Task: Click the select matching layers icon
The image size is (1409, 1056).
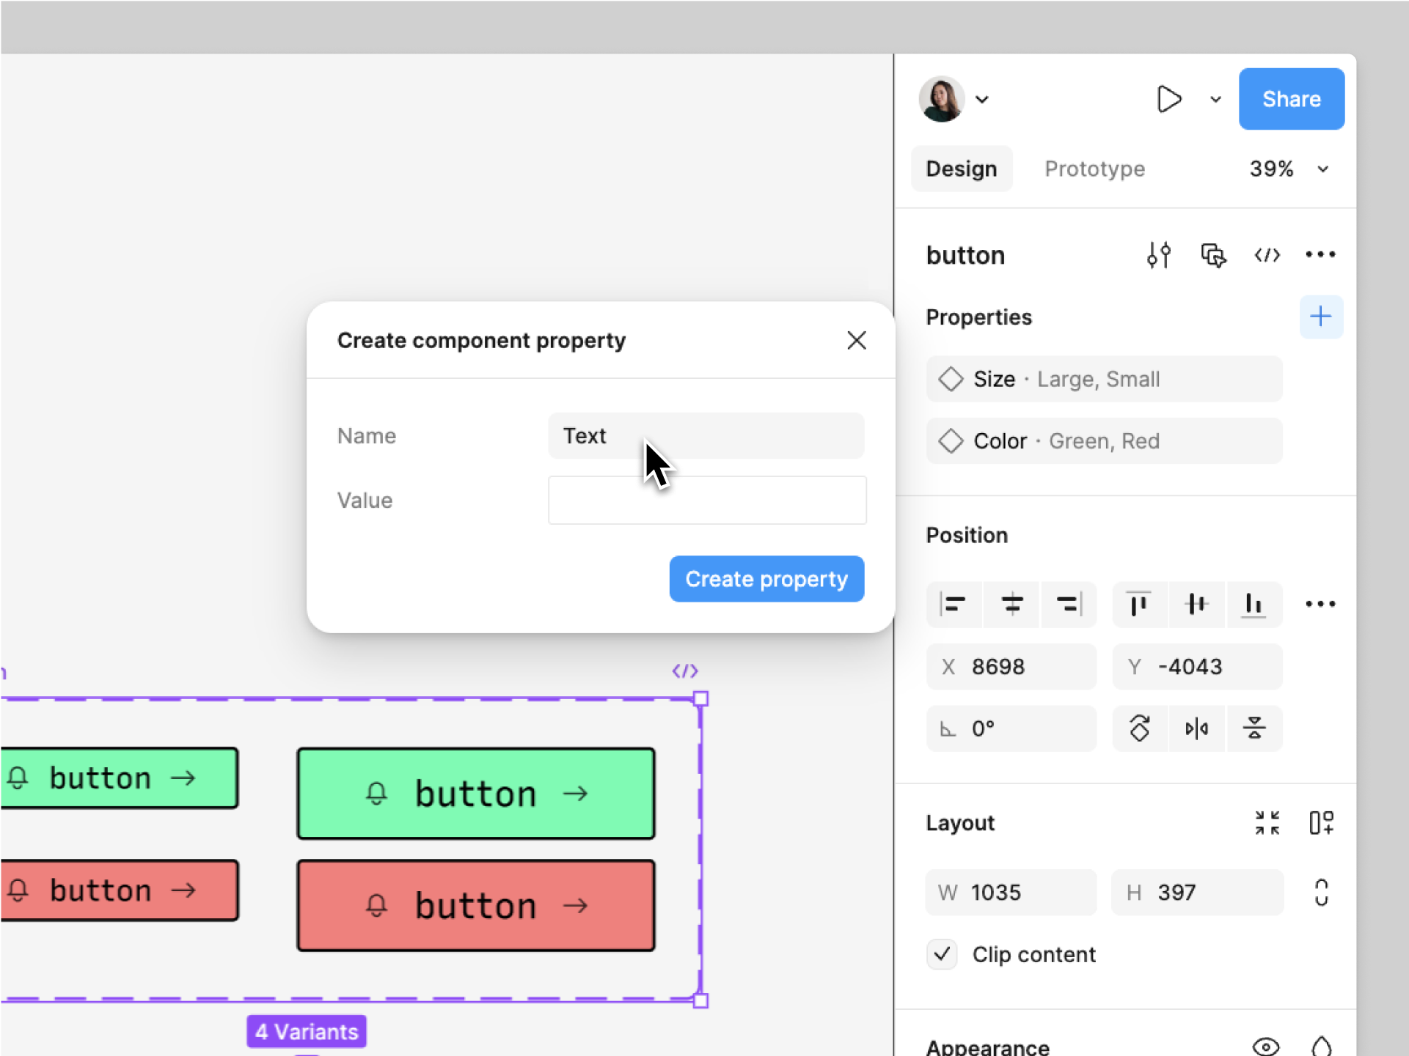Action: point(1213,255)
